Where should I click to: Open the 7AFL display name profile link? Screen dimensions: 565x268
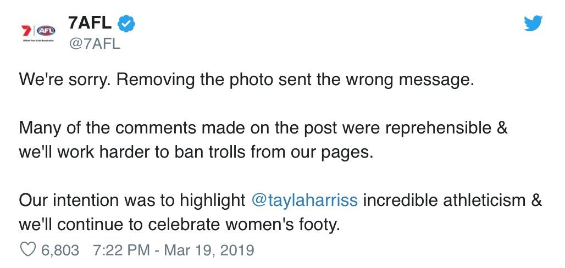pyautogui.click(x=90, y=24)
